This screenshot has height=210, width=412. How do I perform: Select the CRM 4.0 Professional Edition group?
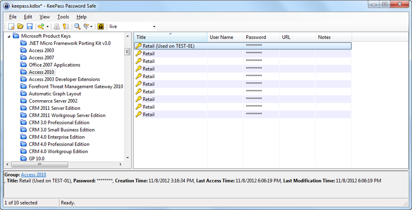[59, 144]
